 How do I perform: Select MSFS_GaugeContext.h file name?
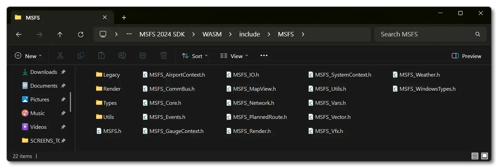[176, 131]
